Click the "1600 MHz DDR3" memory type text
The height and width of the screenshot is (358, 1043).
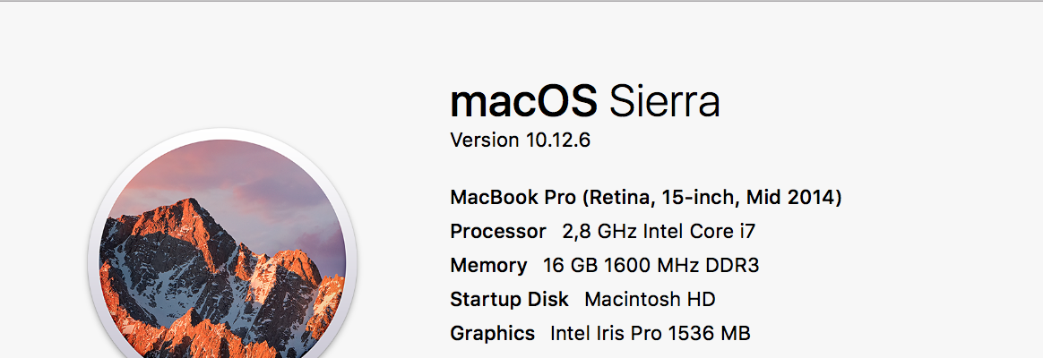coord(682,265)
